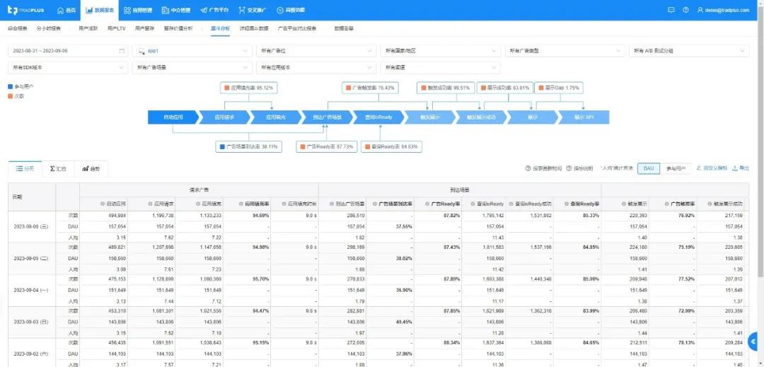Click the help question mark icon
Screen dimensions: 764x367
pyautogui.click(x=685, y=10)
